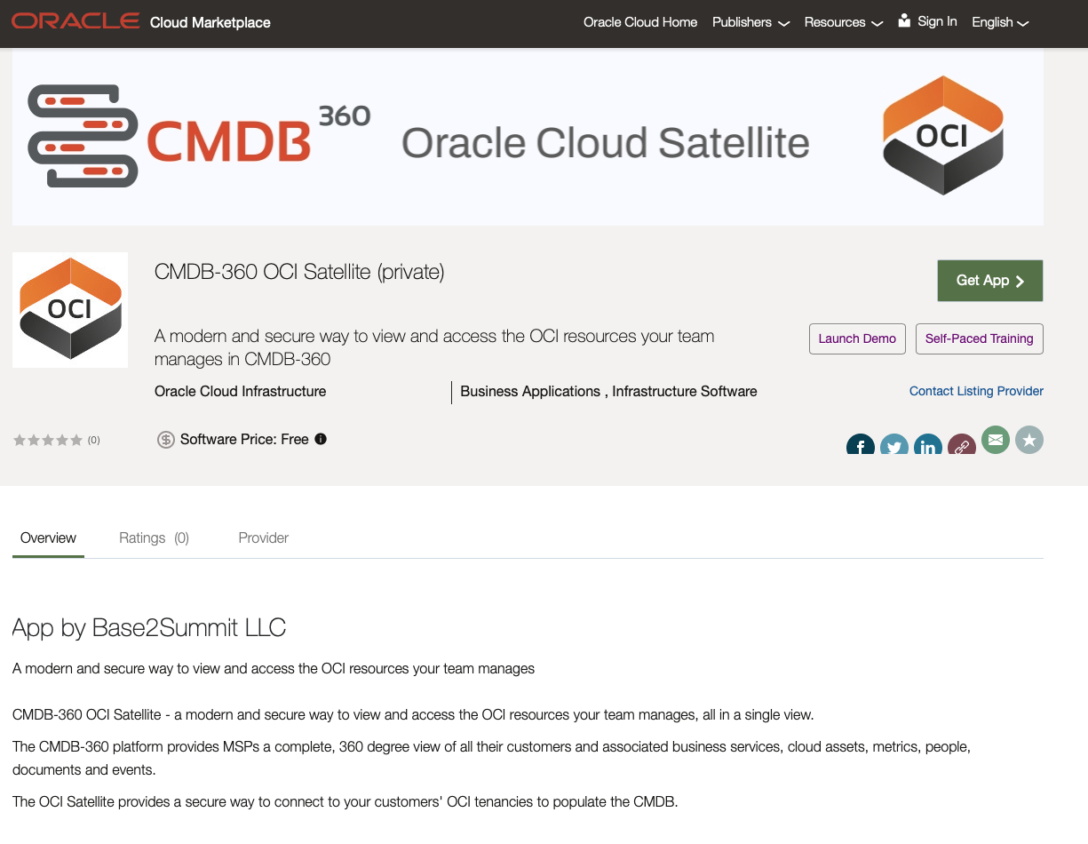Click the Sign In link
The image size is (1088, 844).
point(937,21)
